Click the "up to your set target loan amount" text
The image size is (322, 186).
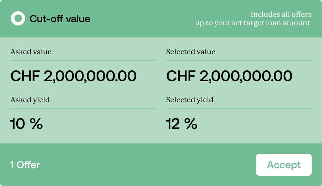[x=253, y=23]
